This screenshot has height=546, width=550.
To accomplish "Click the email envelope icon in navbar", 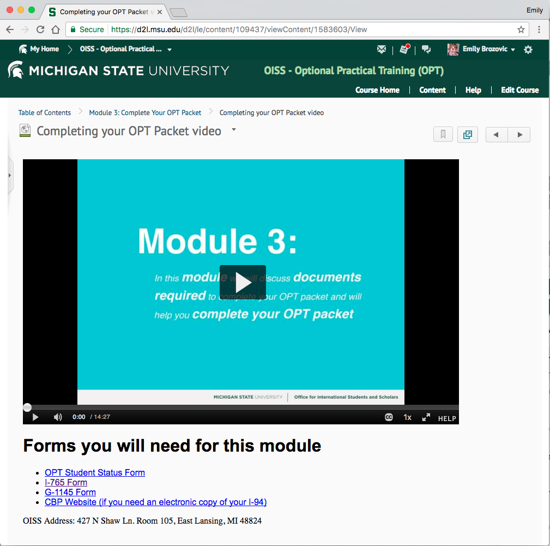I will point(382,50).
